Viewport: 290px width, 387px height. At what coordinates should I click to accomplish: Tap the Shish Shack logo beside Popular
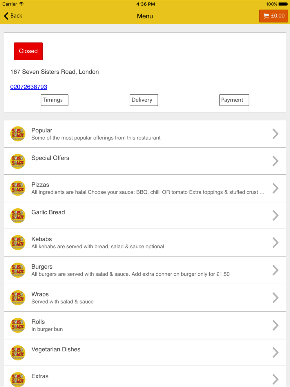point(18,134)
